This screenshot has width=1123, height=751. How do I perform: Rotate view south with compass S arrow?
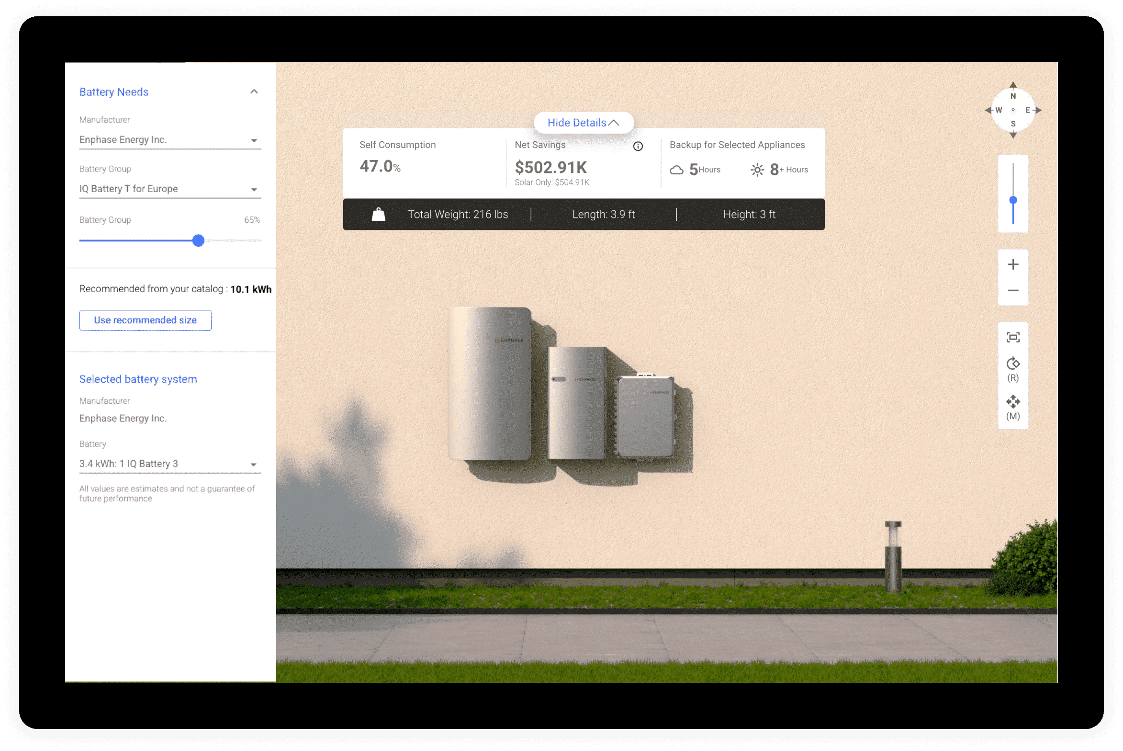point(1013,135)
